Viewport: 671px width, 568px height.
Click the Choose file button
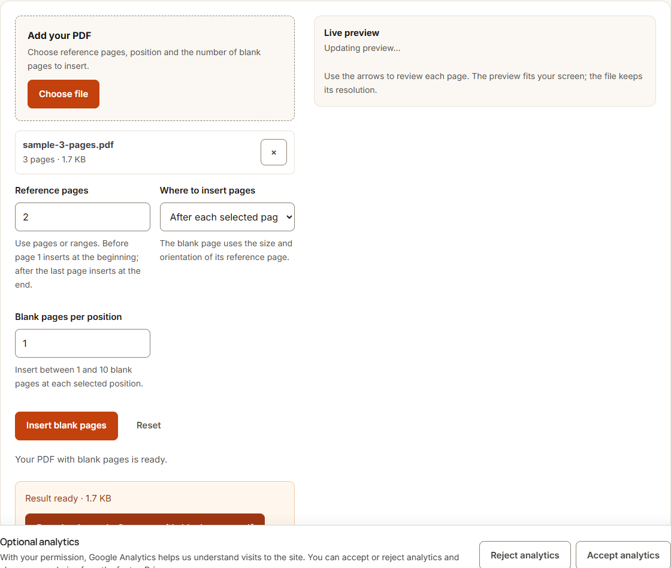[64, 94]
